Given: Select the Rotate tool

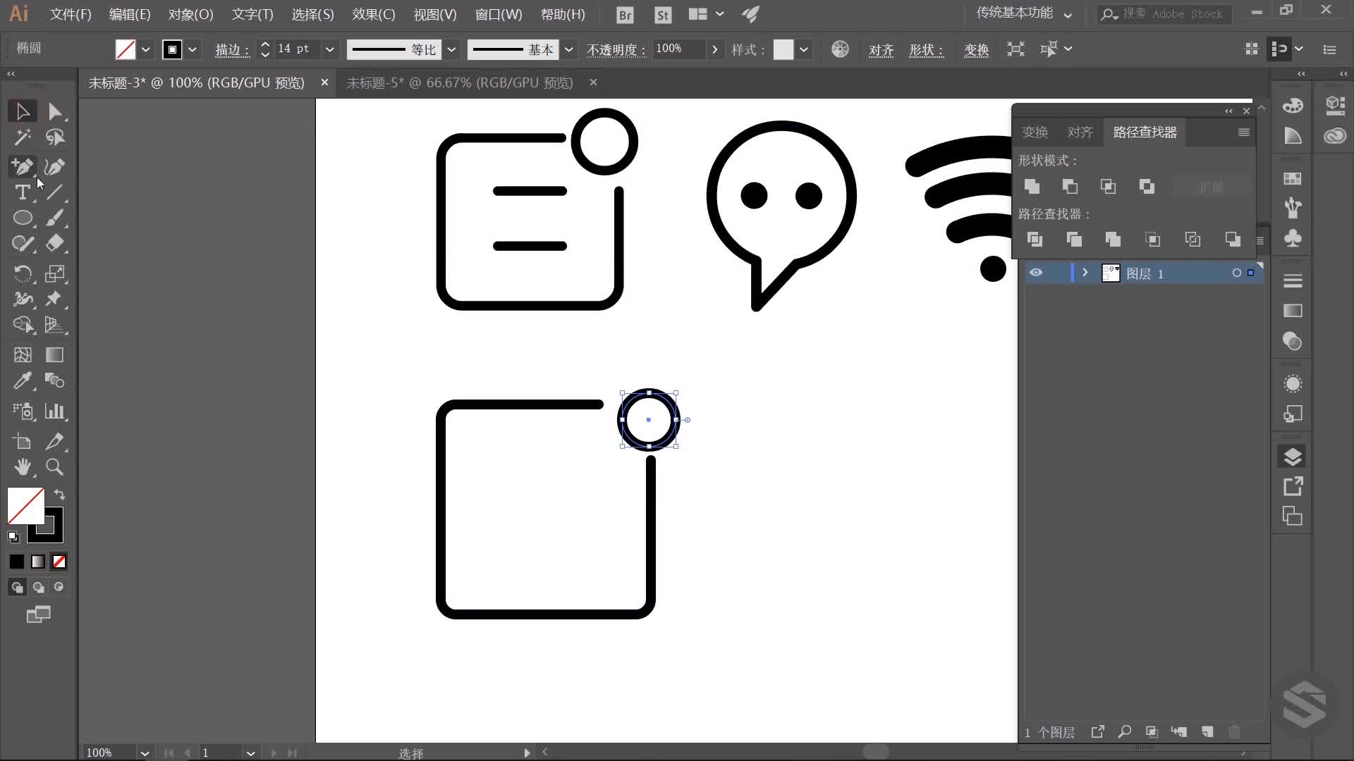Looking at the screenshot, I should (22, 273).
